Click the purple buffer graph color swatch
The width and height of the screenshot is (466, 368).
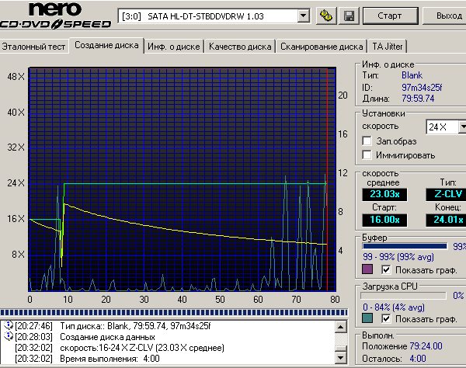(x=367, y=269)
